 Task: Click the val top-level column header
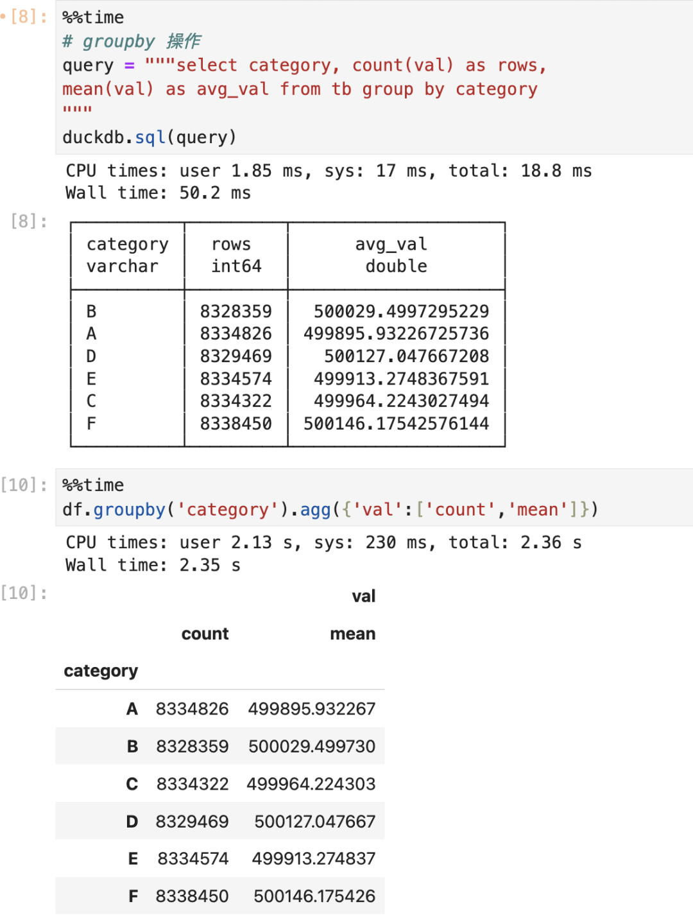363,596
